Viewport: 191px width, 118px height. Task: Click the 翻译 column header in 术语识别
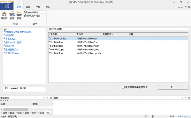[42, 104]
